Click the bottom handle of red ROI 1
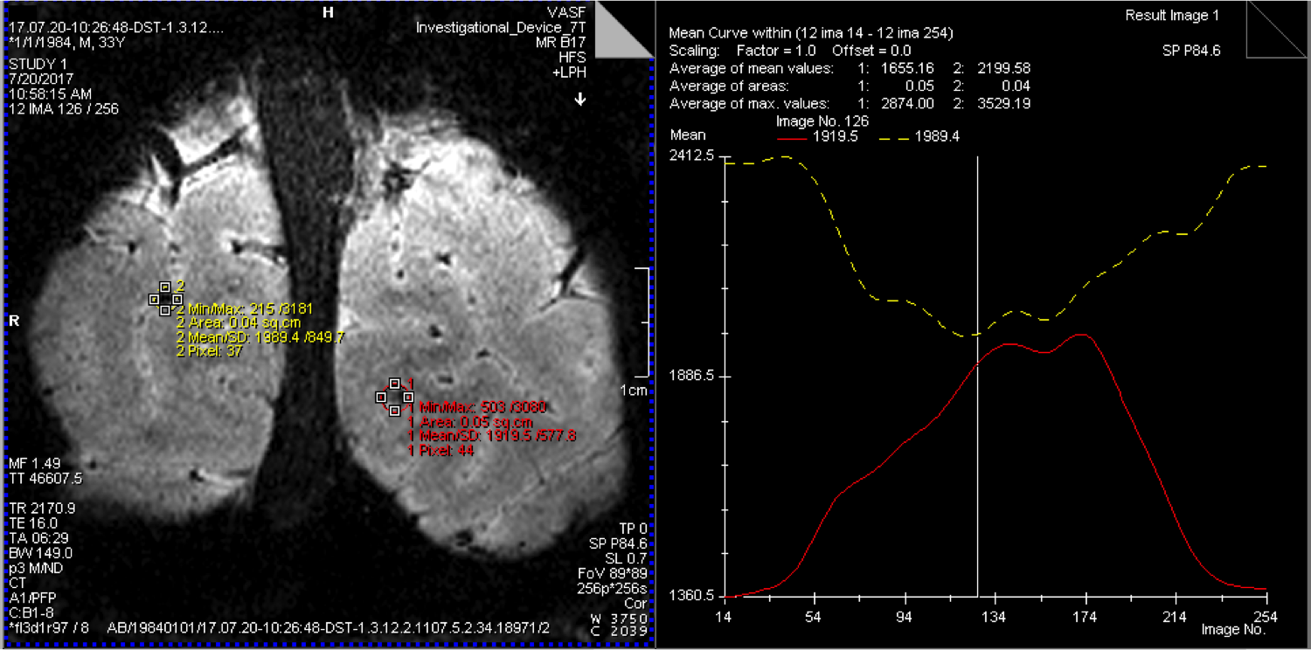 coord(395,410)
